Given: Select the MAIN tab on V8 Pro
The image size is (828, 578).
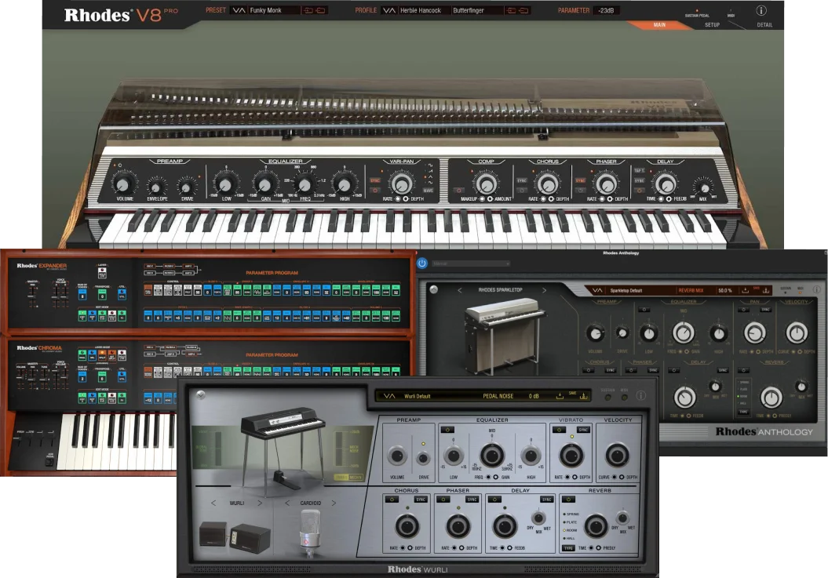Looking at the screenshot, I should click(x=658, y=24).
